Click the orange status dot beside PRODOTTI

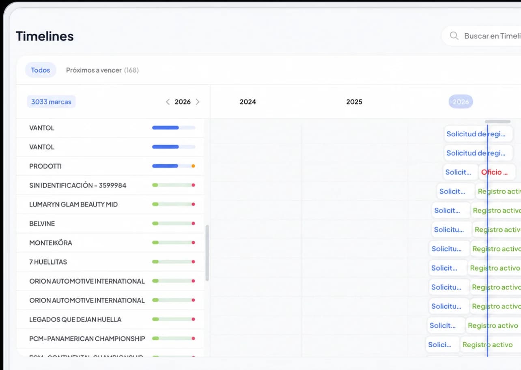193,166
